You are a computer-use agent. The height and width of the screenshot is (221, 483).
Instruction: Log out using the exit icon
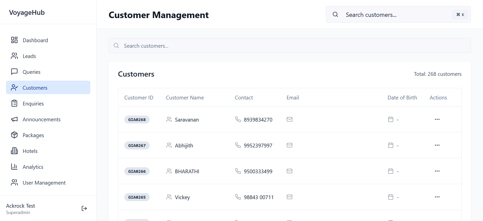(x=84, y=208)
